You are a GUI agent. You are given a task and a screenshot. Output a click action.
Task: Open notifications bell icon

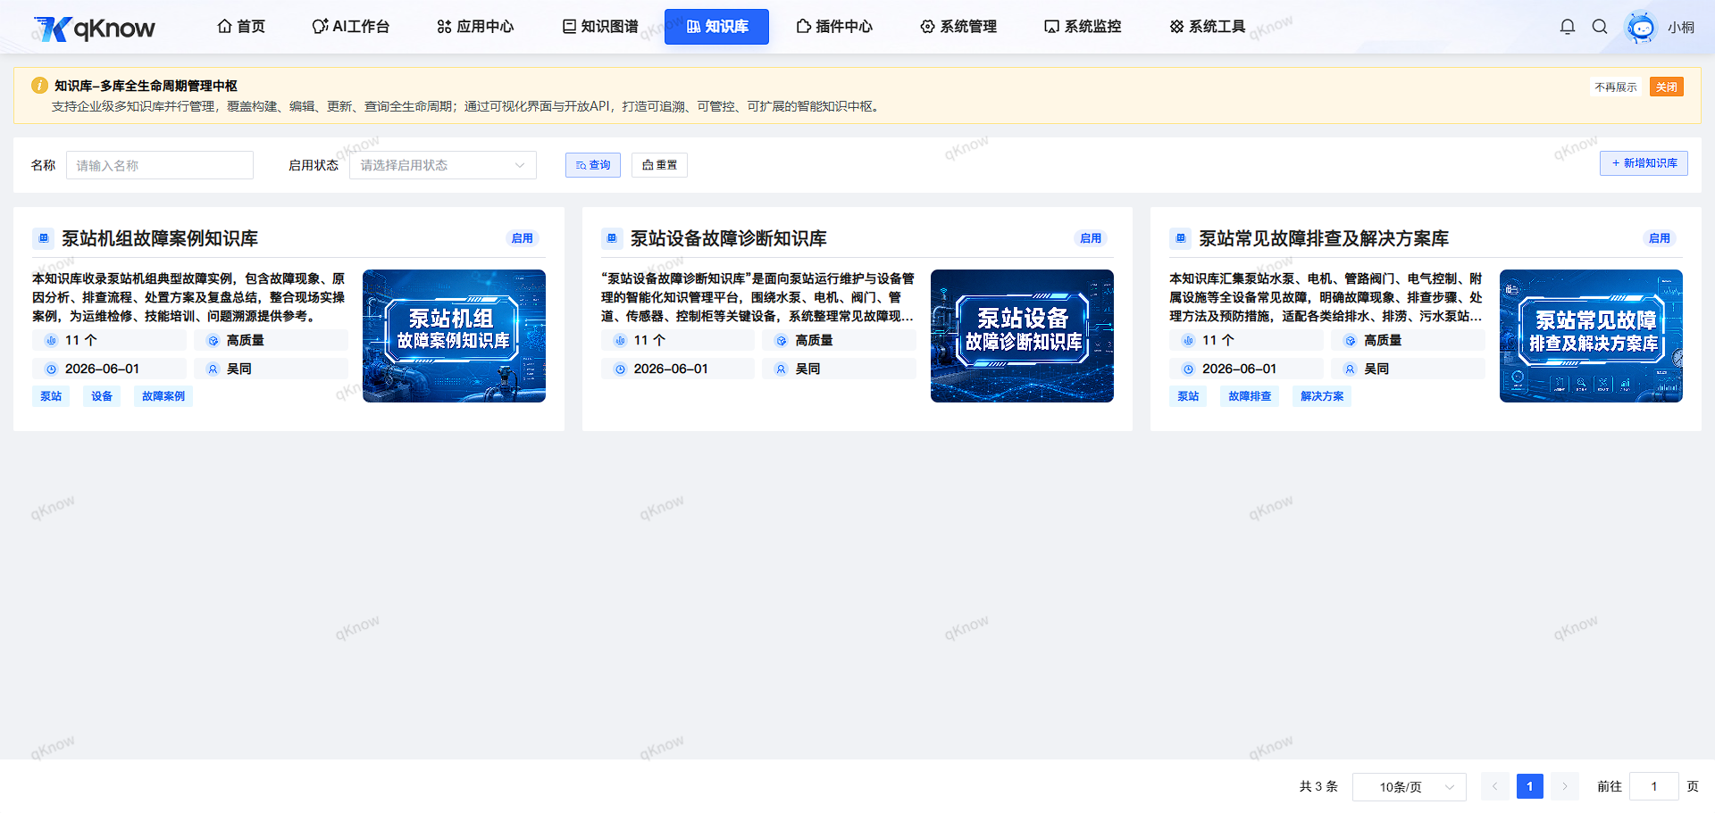1567,27
